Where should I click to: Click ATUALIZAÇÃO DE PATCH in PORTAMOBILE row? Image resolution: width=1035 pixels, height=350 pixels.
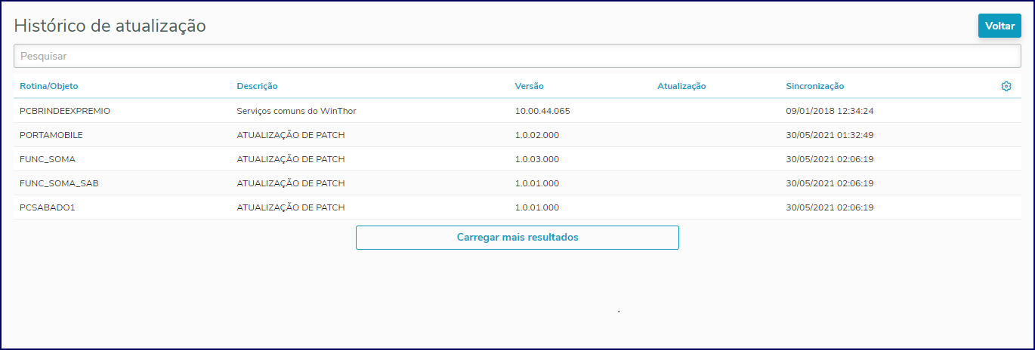[x=291, y=135]
